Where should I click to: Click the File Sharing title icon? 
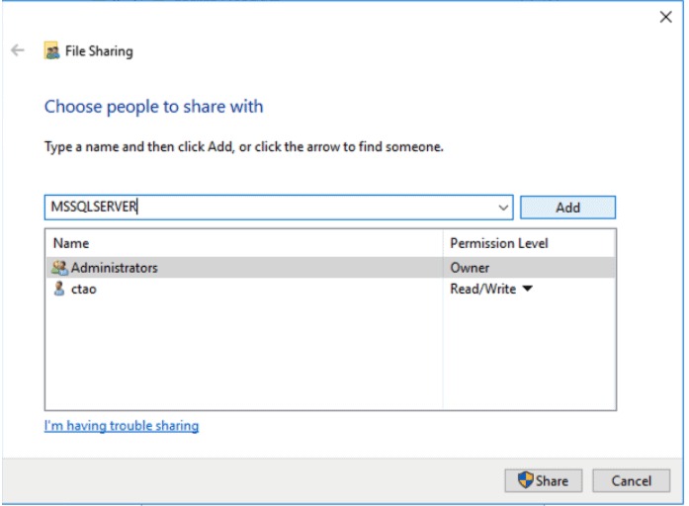tap(51, 51)
